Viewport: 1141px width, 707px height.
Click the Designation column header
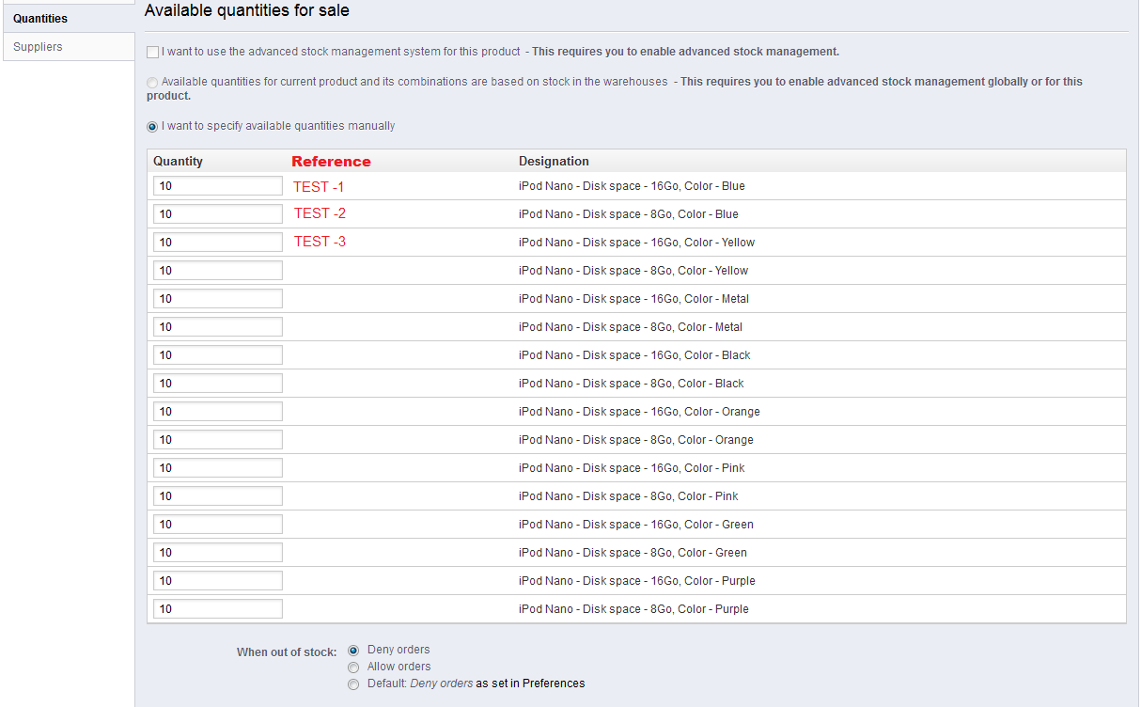pyautogui.click(x=555, y=162)
